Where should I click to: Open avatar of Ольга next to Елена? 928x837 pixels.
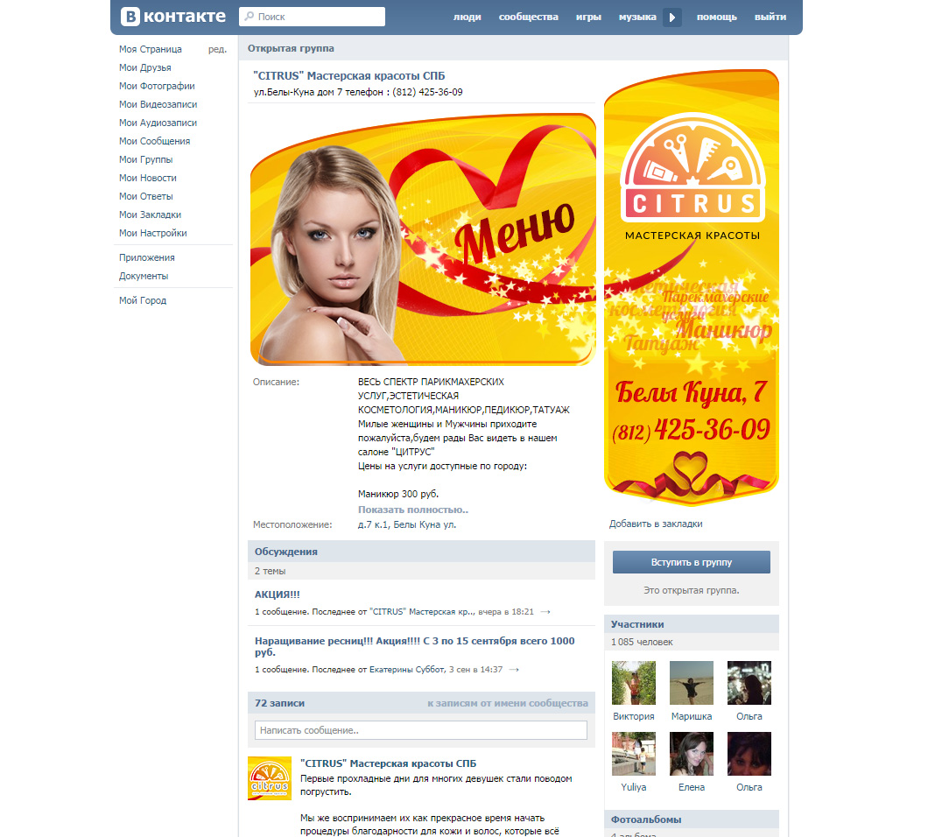[749, 754]
